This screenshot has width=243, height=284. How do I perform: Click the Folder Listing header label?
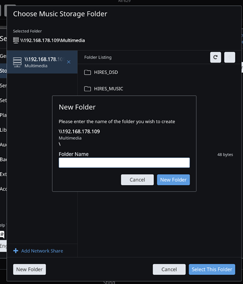(x=98, y=57)
